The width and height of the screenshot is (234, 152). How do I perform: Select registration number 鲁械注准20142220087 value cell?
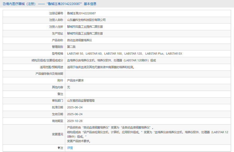[x=81, y=13]
